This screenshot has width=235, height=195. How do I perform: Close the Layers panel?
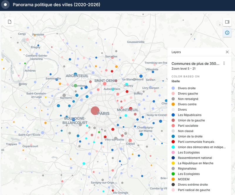[x=227, y=52]
